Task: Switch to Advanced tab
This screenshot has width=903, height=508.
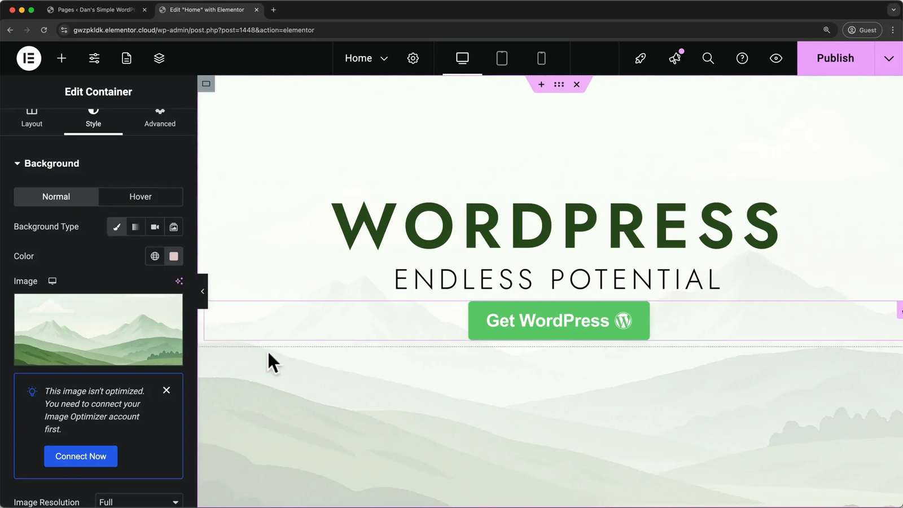Action: [160, 119]
